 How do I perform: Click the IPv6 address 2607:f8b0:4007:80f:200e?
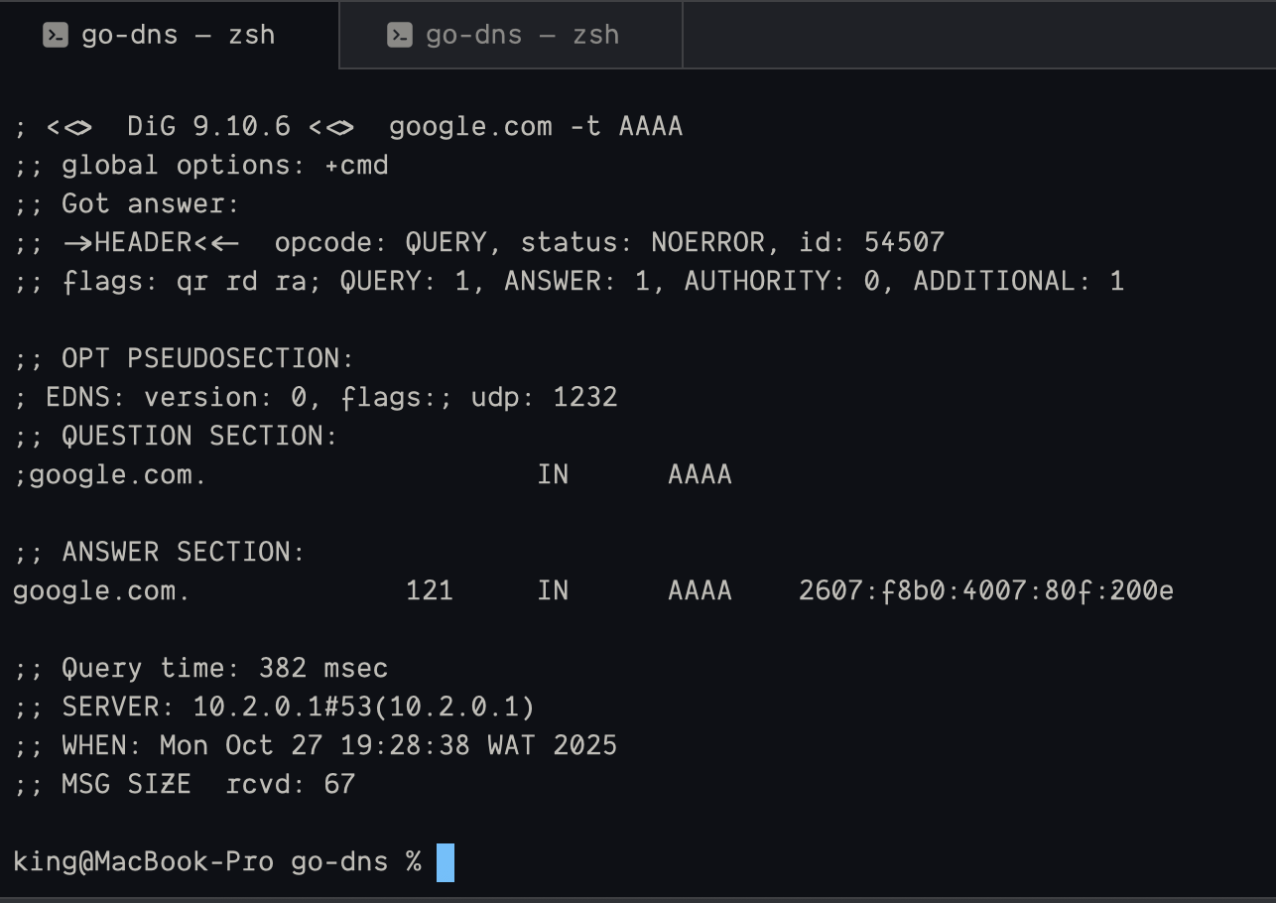click(x=985, y=591)
